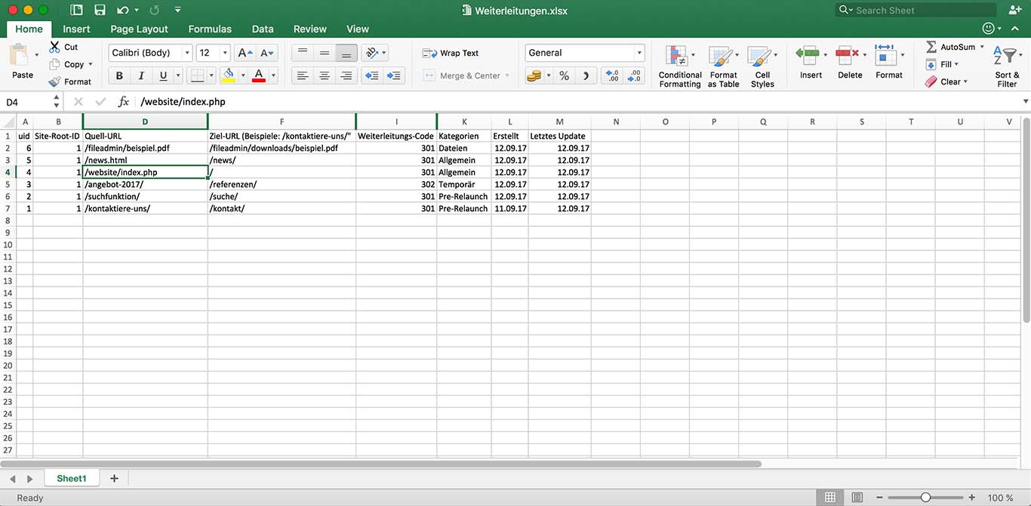Enable Wrap Text for the selection
The image size is (1031, 506).
click(451, 53)
